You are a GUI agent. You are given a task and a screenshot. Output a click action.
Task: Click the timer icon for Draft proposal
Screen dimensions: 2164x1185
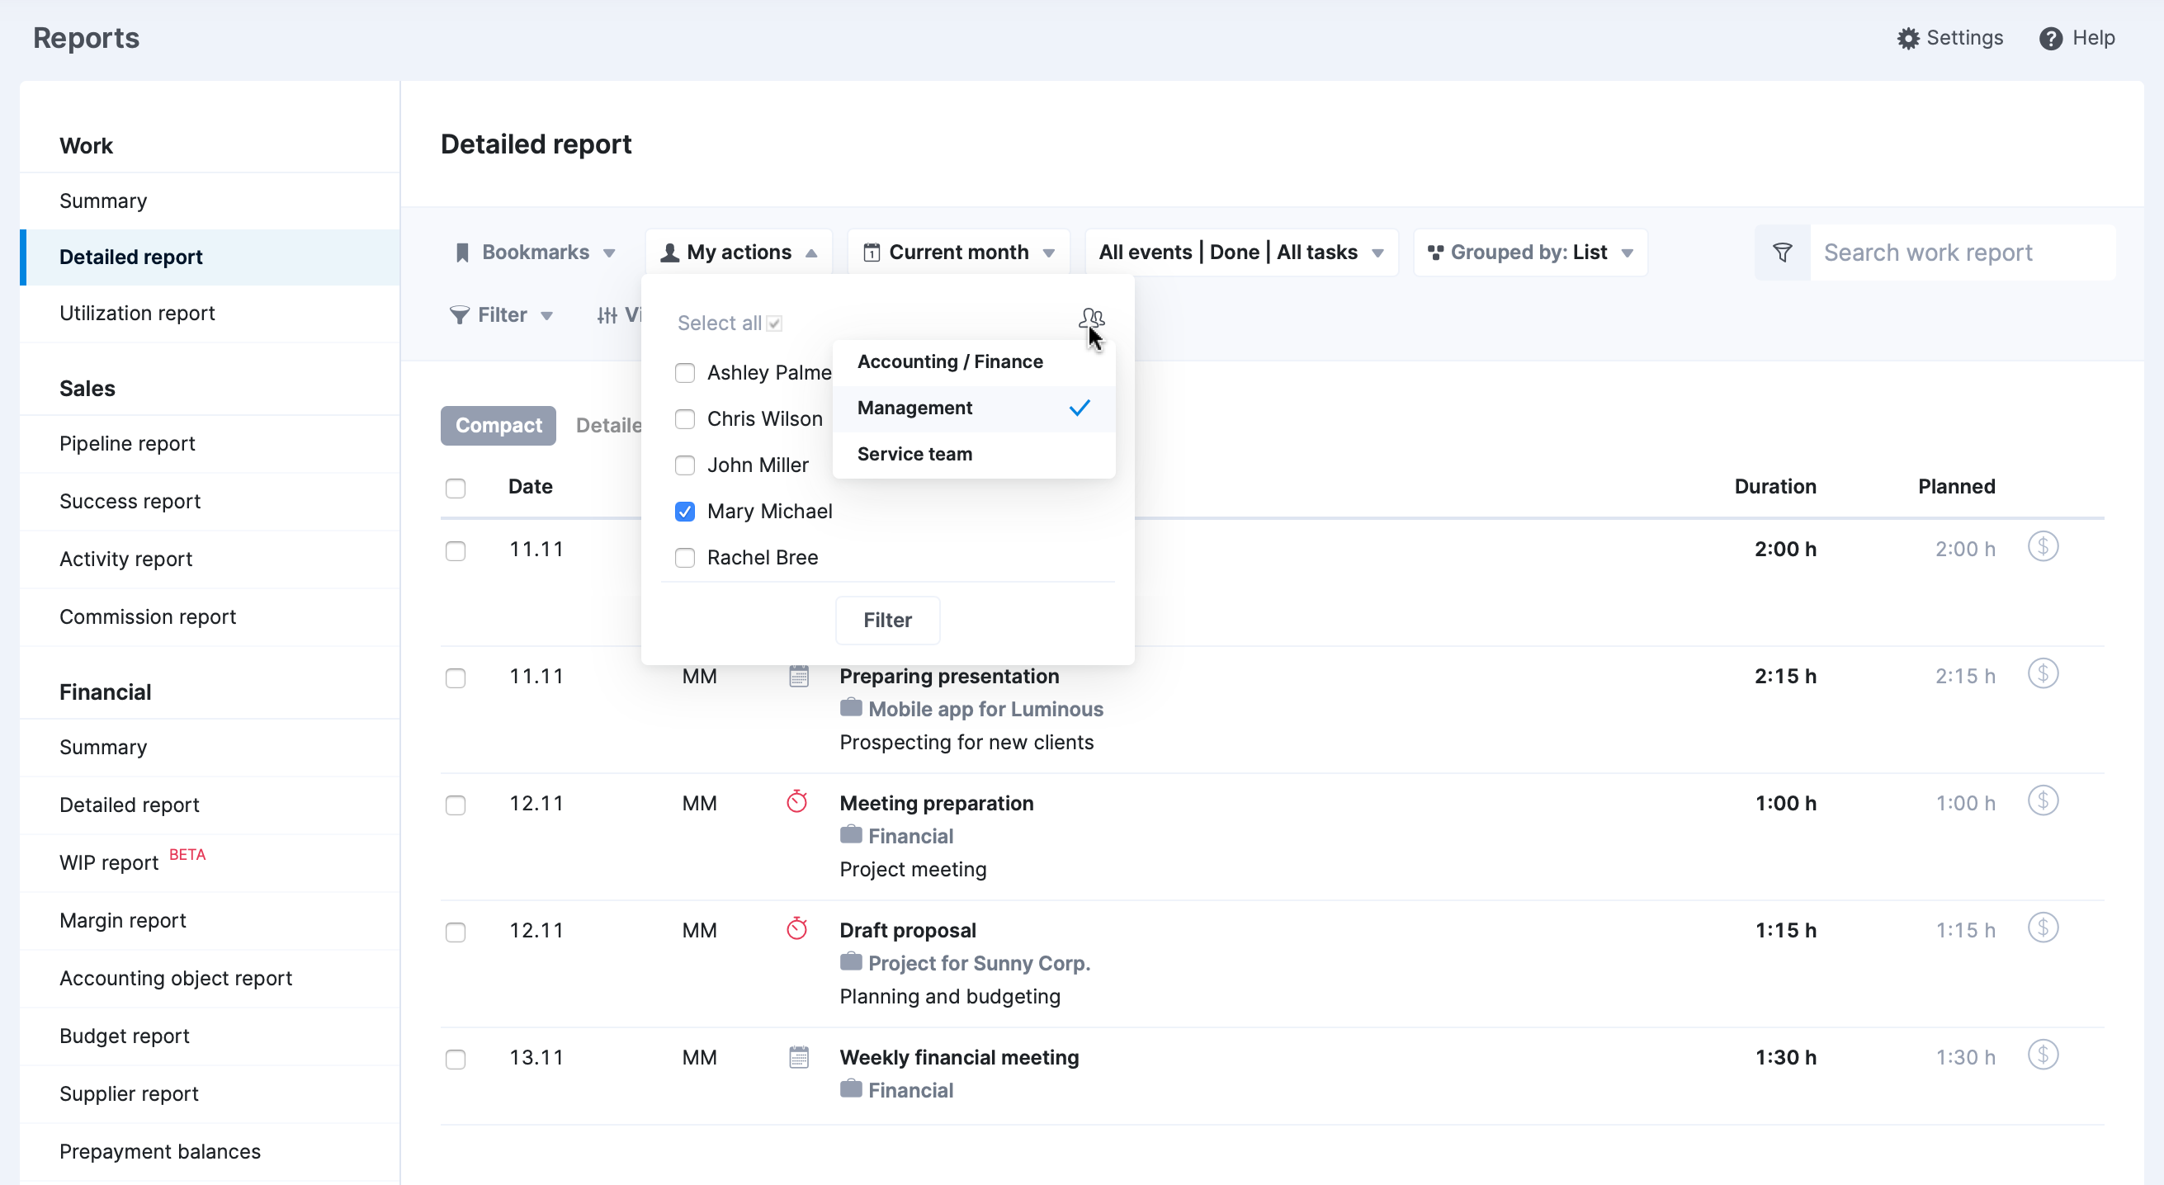point(796,929)
